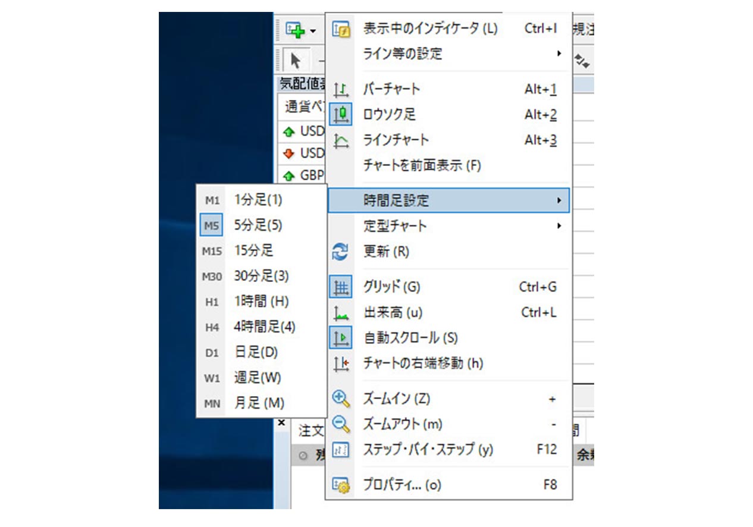This screenshot has width=753, height=527.
Task: Click the zoom out magnifier icon
Action: coord(341,424)
